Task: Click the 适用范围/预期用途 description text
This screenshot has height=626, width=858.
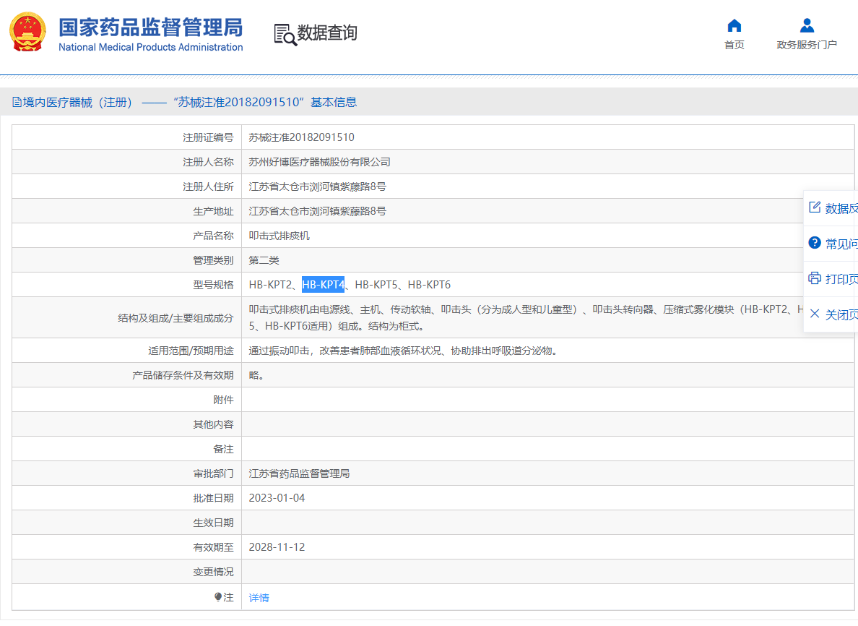Action: click(x=404, y=351)
